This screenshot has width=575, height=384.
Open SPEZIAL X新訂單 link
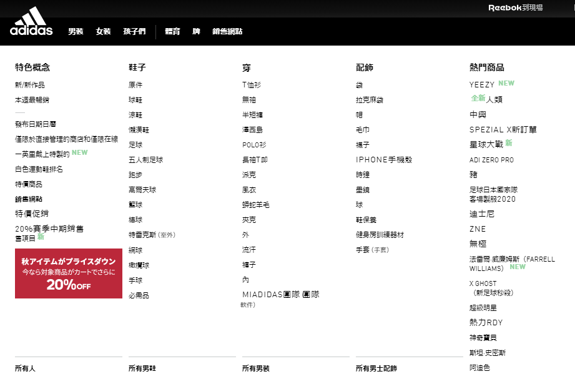[x=503, y=130]
